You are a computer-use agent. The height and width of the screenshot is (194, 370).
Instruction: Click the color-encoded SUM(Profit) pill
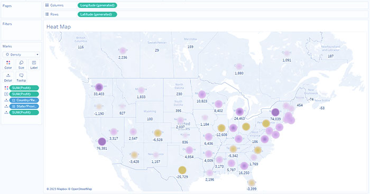[x=24, y=88]
